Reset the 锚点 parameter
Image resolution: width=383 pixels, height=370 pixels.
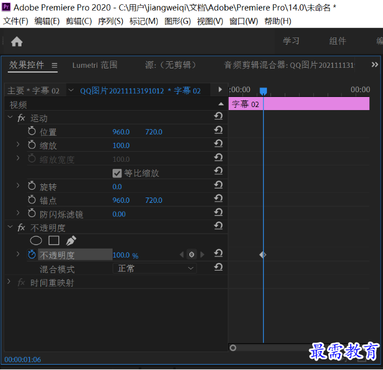[x=219, y=198]
